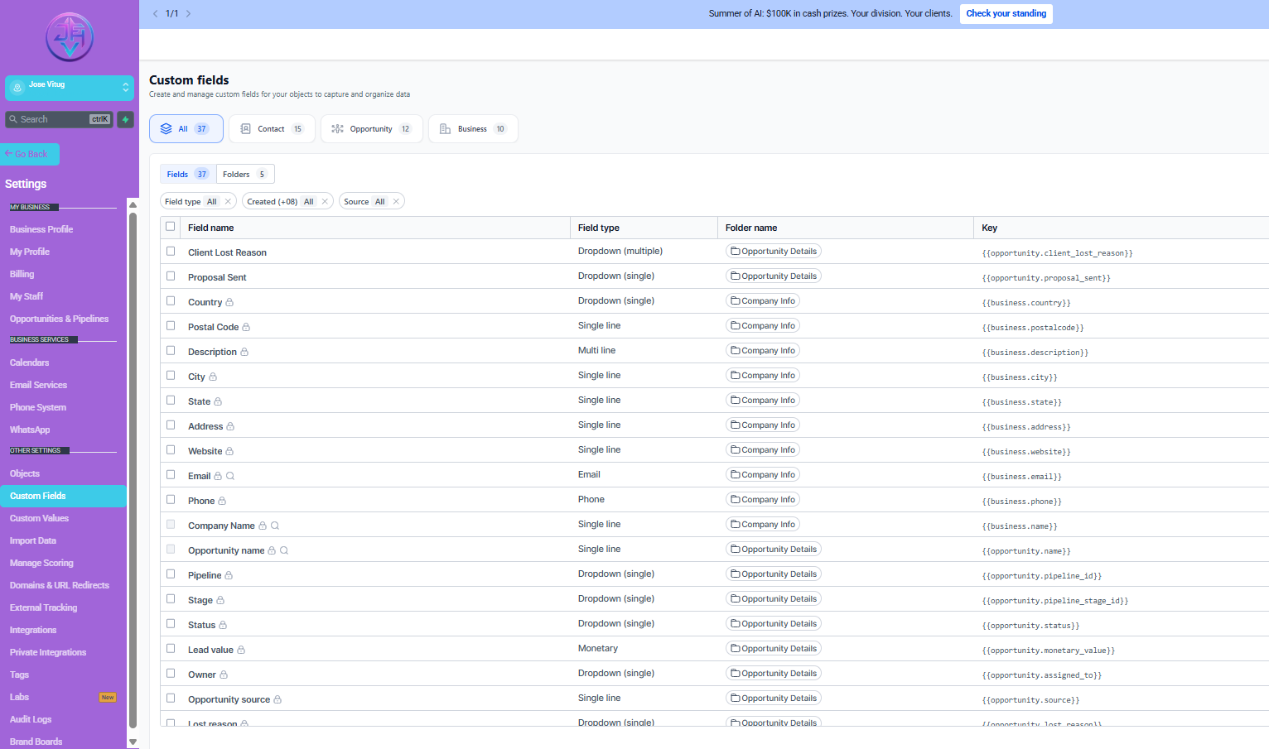Click the lock icon next to Country
1269x749 pixels.
pos(229,302)
